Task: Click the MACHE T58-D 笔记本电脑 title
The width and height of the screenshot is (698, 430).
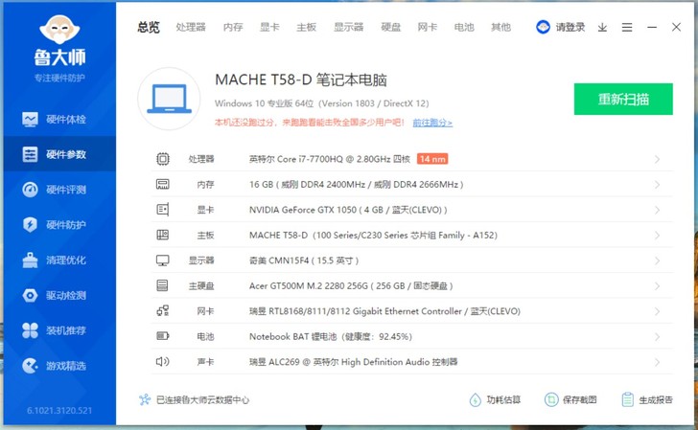Action: pos(301,80)
